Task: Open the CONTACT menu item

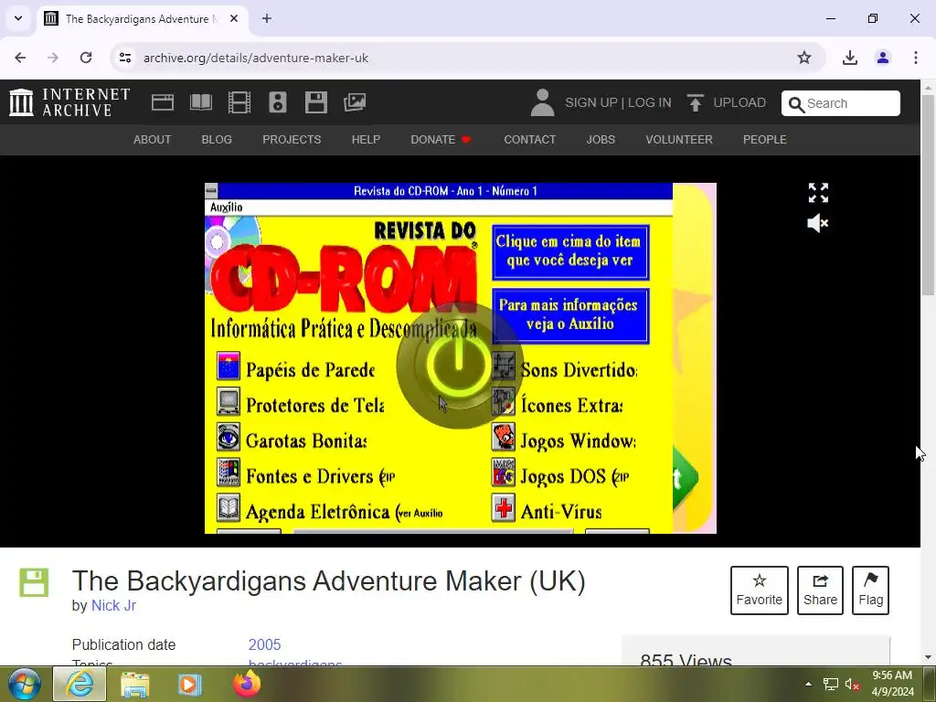Action: point(529,140)
